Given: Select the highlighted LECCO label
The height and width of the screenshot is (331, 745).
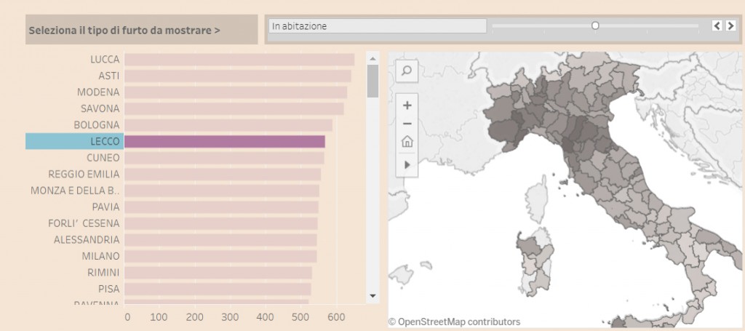Looking at the screenshot, I should (x=74, y=141).
